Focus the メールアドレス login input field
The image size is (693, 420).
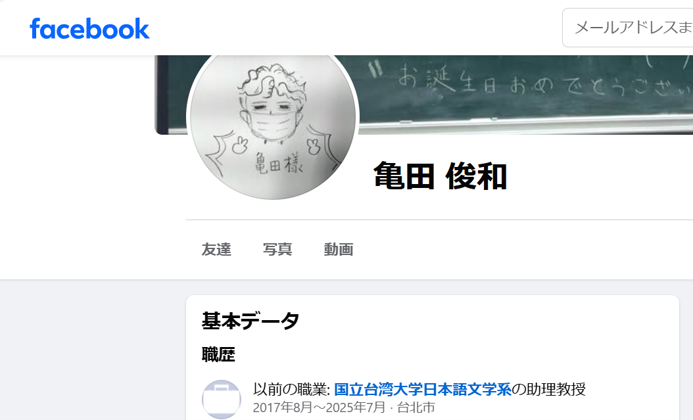(628, 28)
